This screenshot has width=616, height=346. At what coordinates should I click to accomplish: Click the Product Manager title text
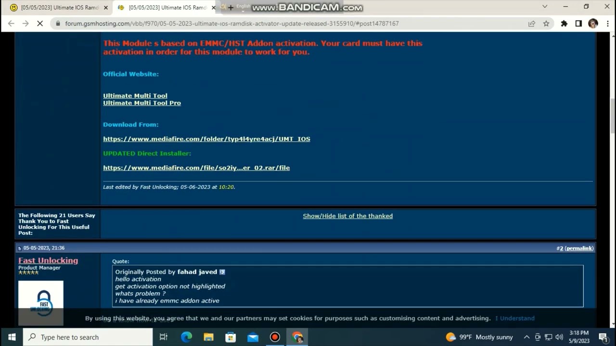[39, 268]
